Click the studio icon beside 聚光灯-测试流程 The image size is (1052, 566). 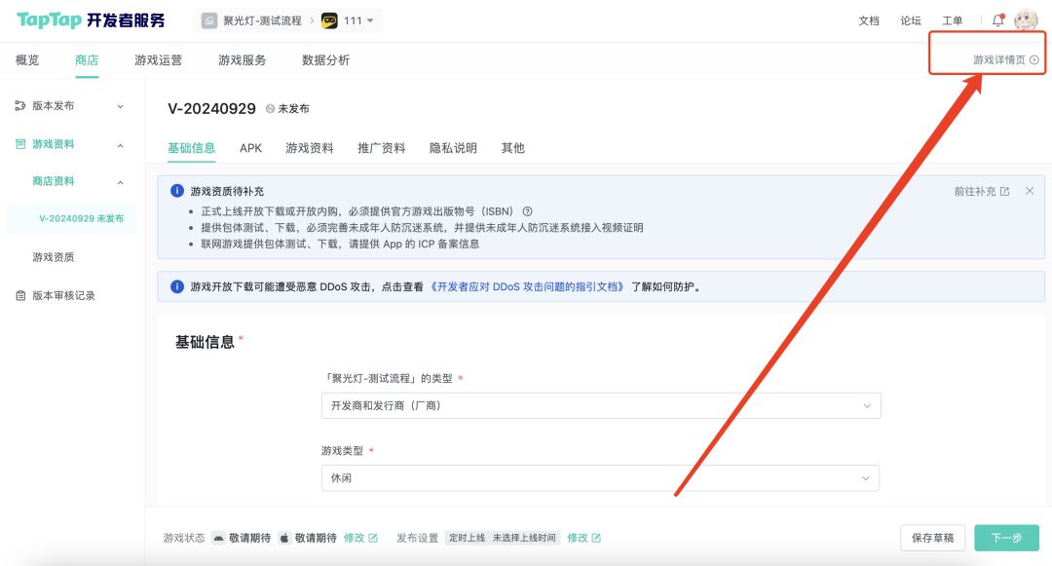209,20
